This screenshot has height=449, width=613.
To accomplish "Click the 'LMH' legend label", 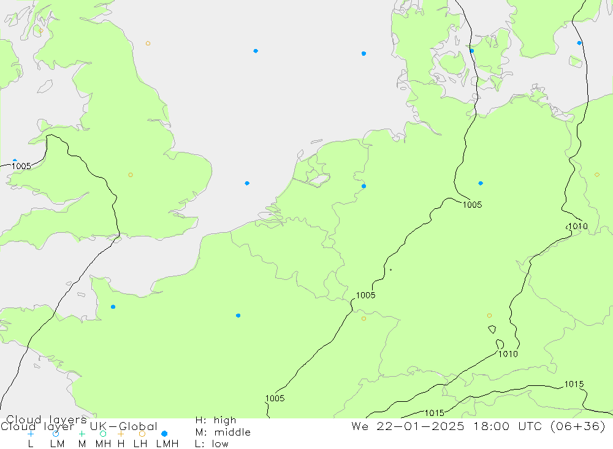I will [167, 444].
